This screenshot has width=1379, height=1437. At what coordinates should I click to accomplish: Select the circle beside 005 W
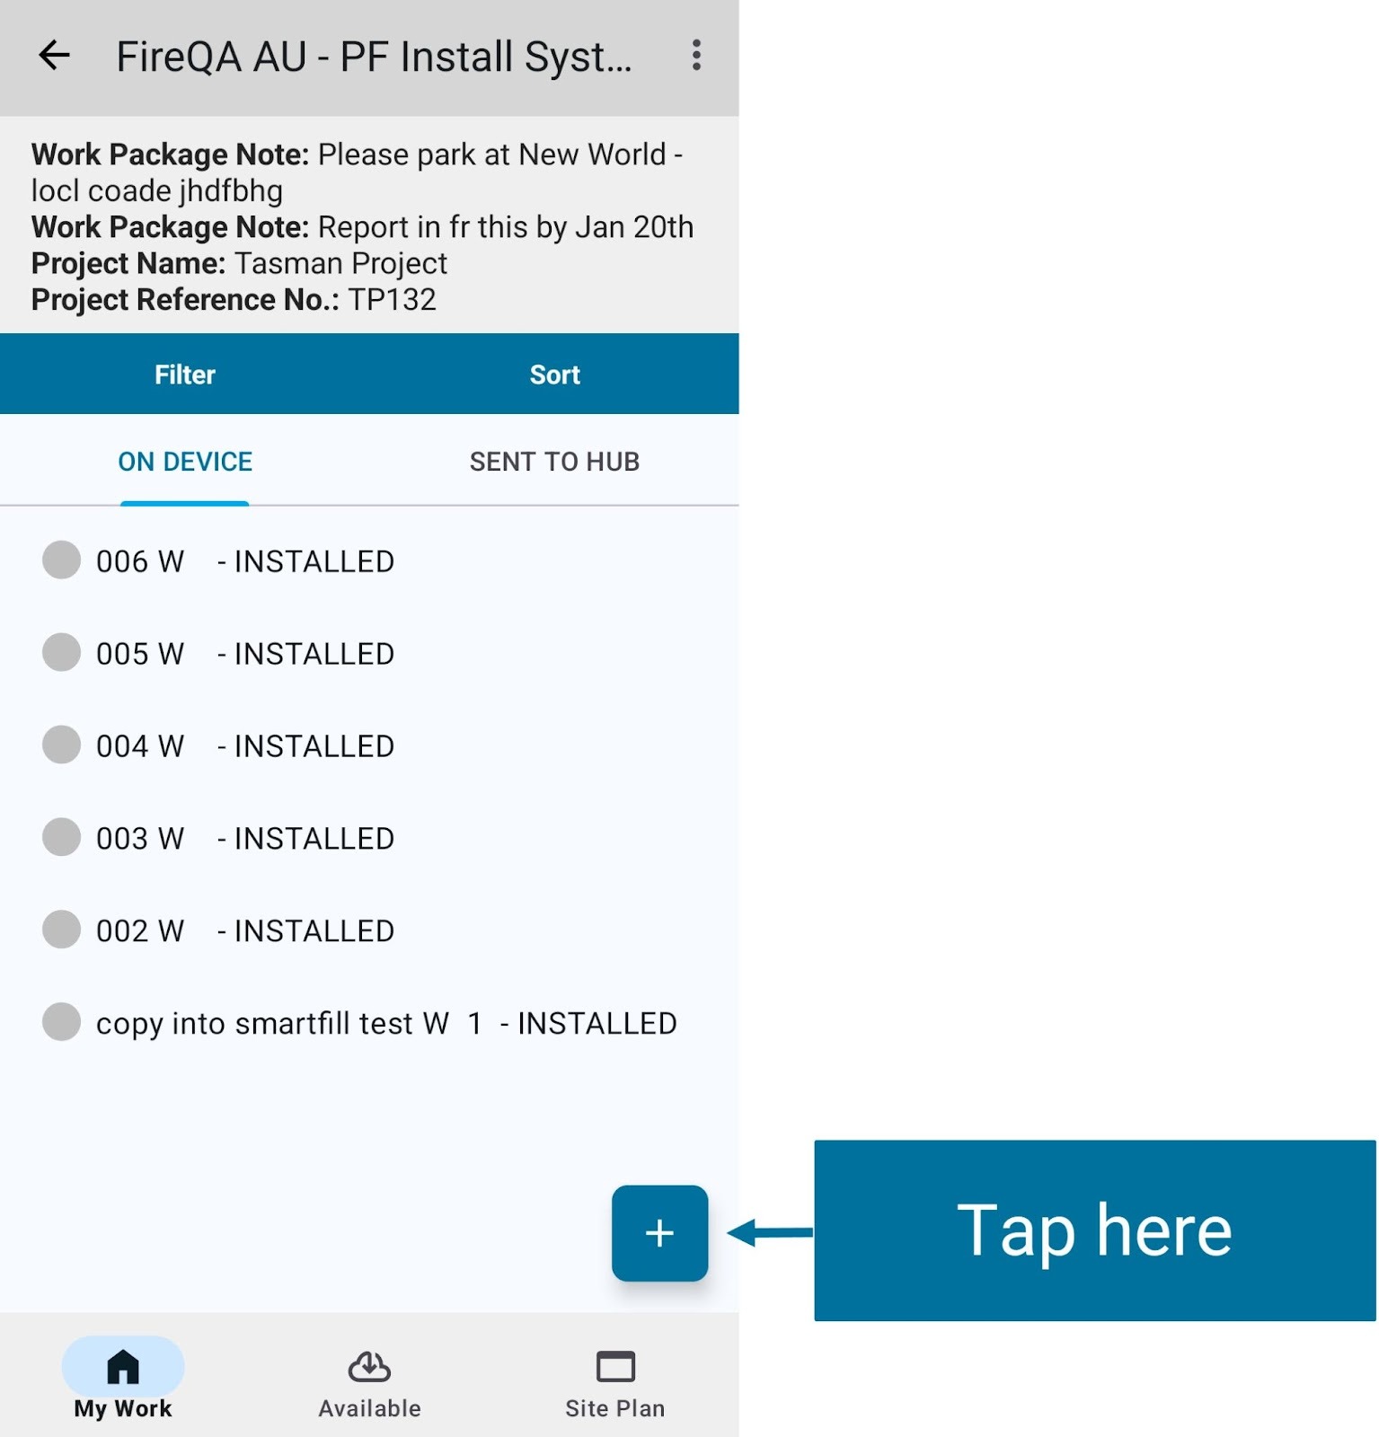coord(62,653)
